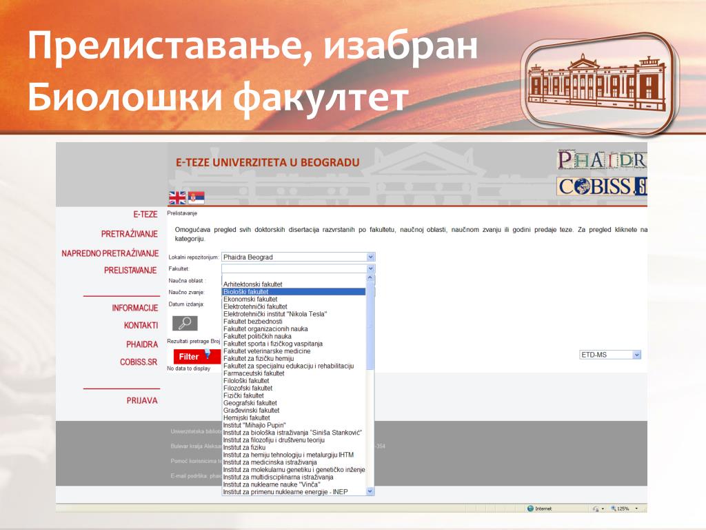This screenshot has height=530, width=706.
Task: Pick Fakultet organizacionih nauka option
Action: [x=294, y=329]
